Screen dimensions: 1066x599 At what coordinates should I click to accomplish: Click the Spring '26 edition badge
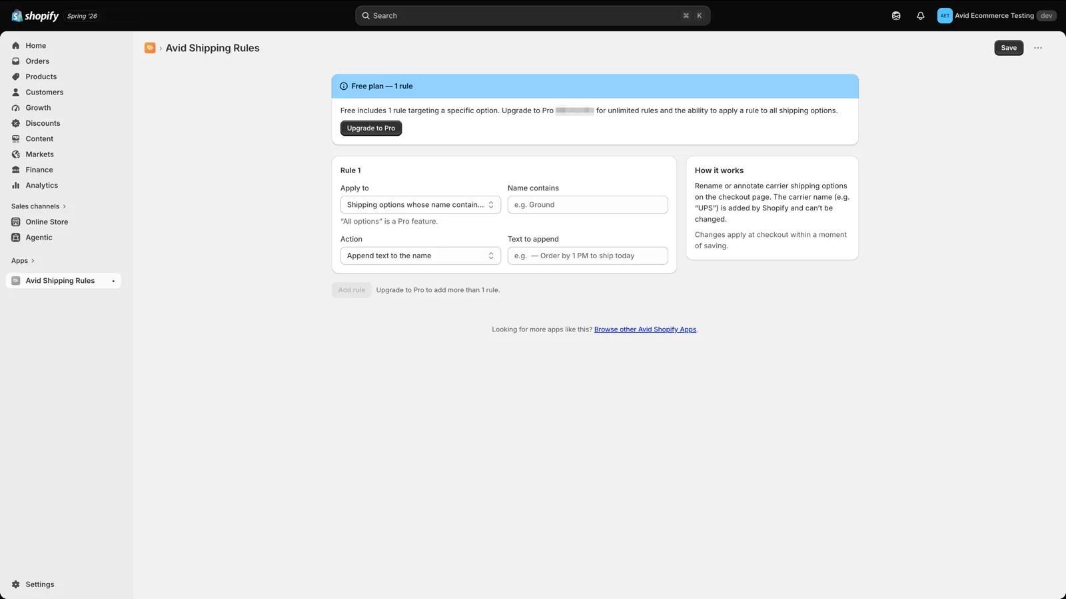coord(82,16)
